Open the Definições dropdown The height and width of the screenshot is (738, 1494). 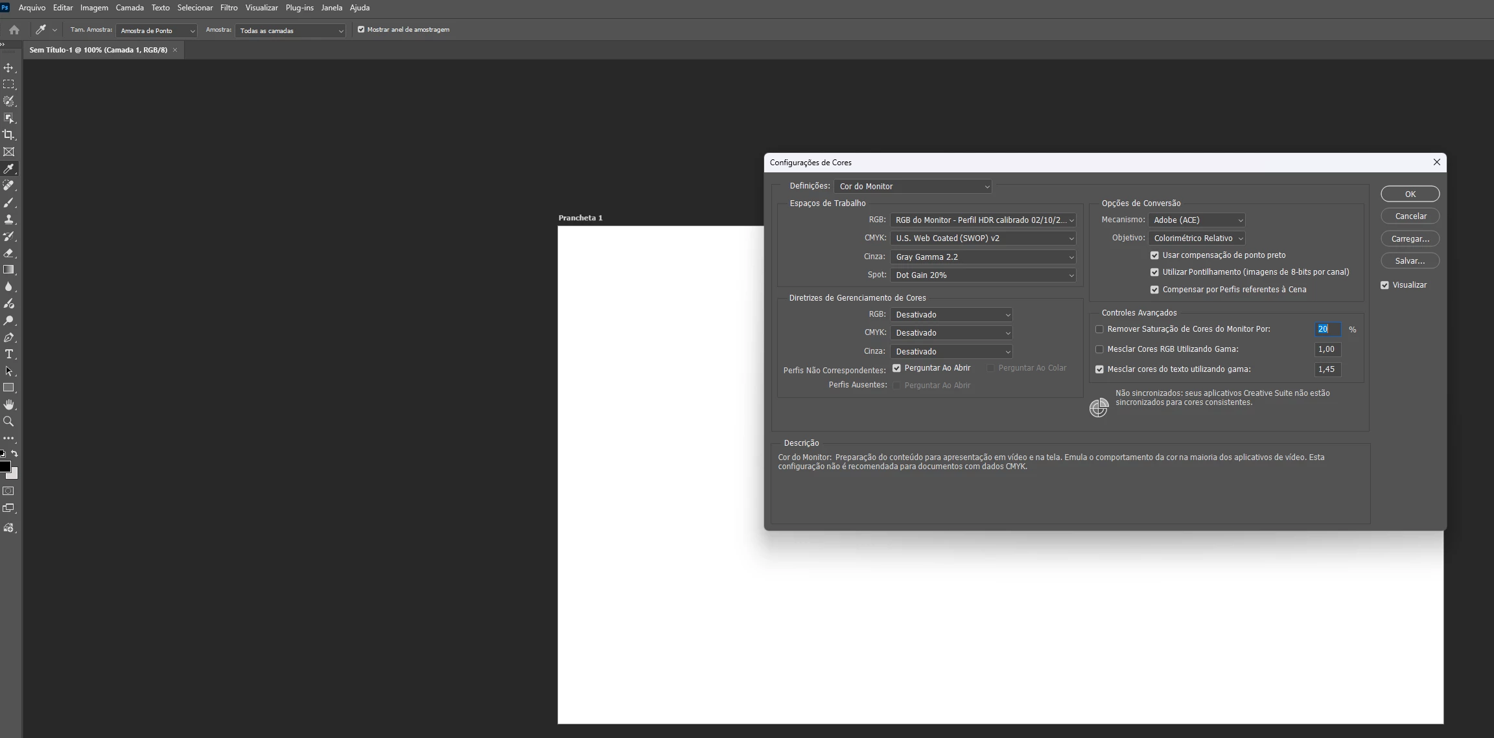913,187
